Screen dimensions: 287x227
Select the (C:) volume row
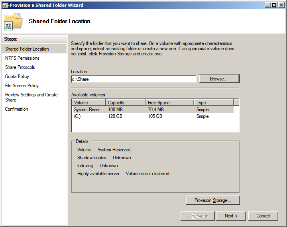click(153, 116)
